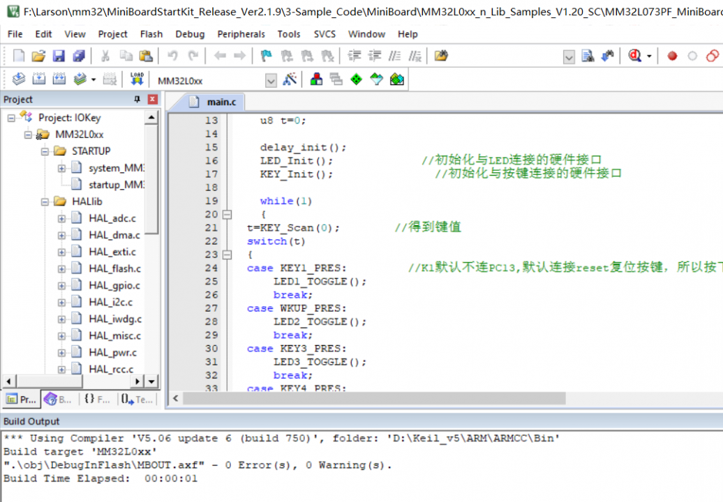Pin or unpin the Project panel
This screenshot has height=502, width=723.
[137, 99]
